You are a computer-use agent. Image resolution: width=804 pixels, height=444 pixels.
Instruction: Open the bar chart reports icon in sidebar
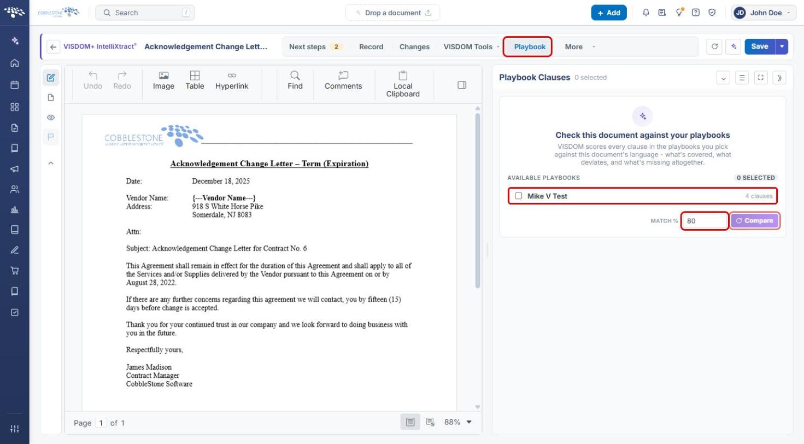[x=15, y=209]
